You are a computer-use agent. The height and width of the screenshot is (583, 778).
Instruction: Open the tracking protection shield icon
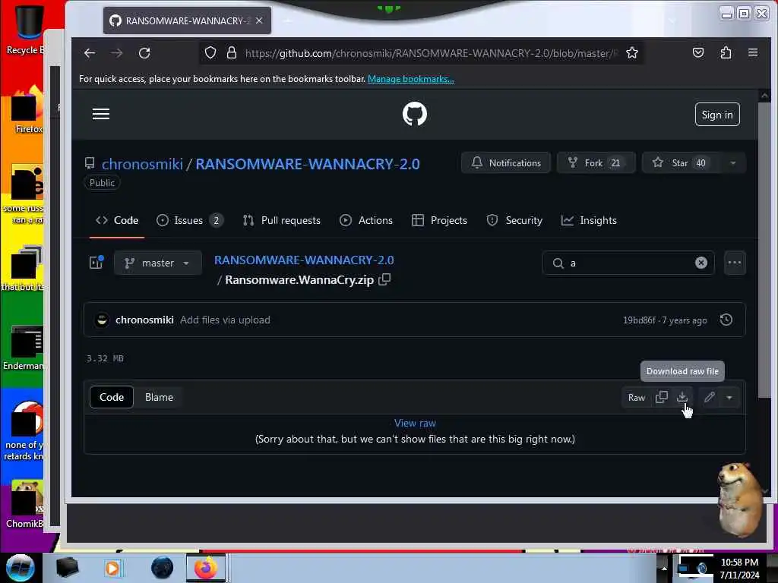tap(210, 52)
